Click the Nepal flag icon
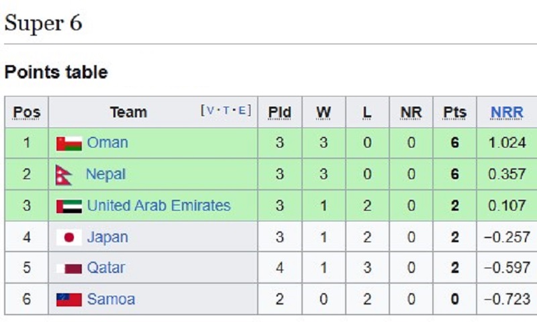The image size is (537, 326). tap(64, 175)
